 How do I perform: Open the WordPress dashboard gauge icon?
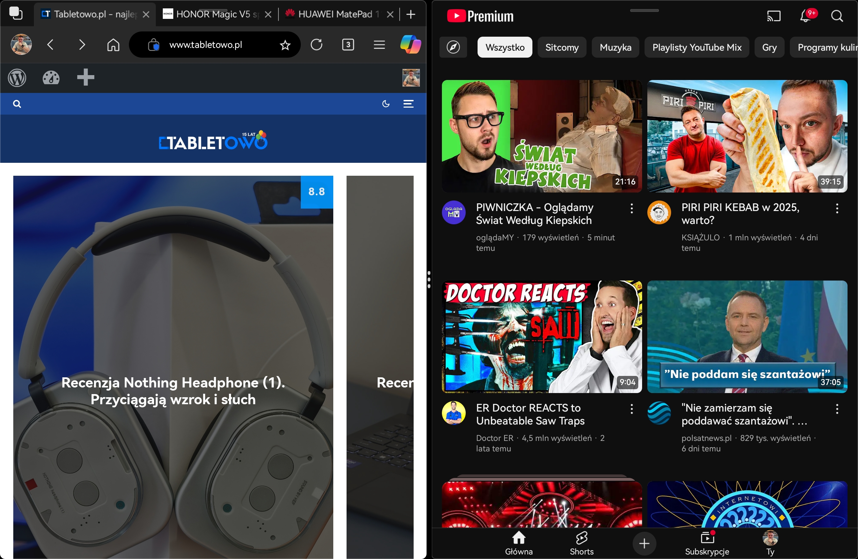point(51,78)
